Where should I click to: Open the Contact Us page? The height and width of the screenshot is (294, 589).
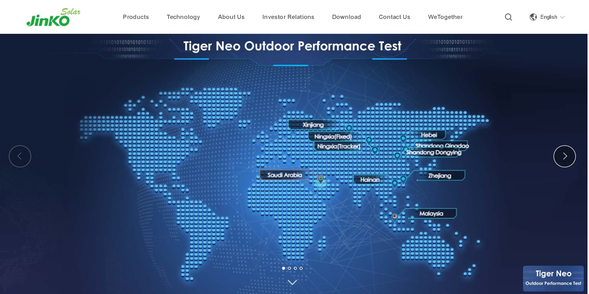pos(394,17)
